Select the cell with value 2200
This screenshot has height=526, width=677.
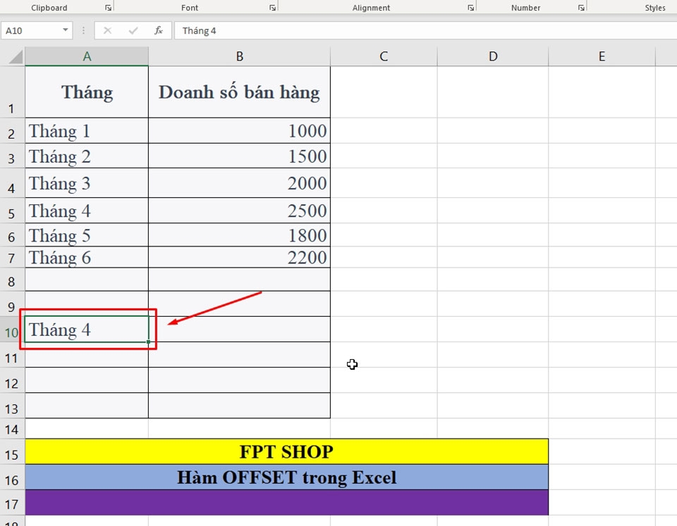tap(239, 257)
